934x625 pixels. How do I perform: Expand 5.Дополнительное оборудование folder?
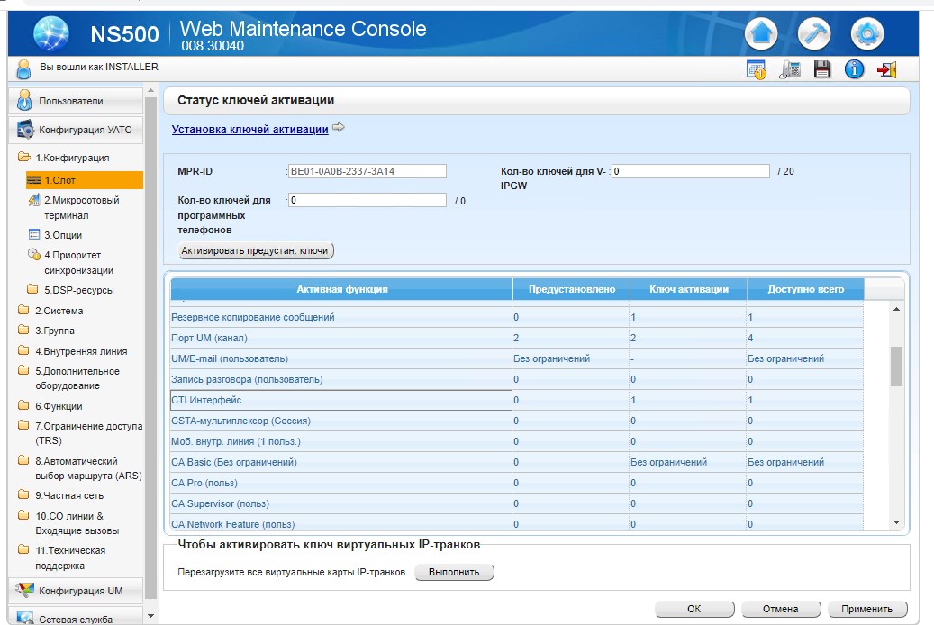(69, 378)
